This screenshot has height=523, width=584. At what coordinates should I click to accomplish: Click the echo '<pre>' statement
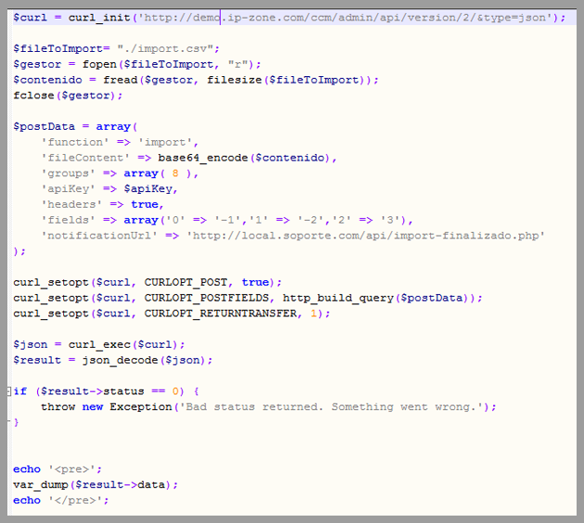tap(57, 469)
